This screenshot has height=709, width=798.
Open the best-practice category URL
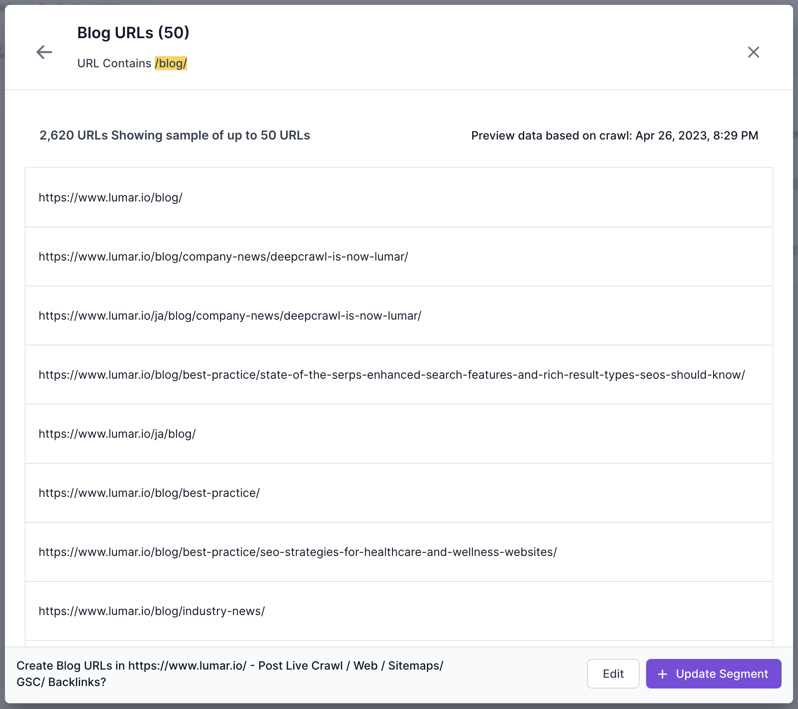149,493
